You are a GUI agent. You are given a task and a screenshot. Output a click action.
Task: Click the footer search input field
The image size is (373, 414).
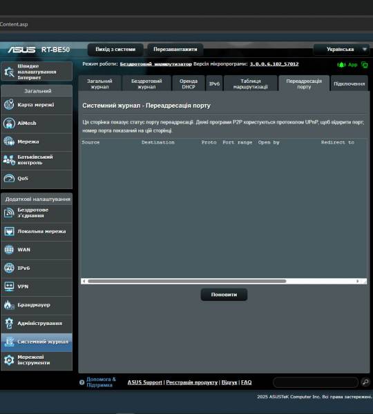click(x=316, y=382)
